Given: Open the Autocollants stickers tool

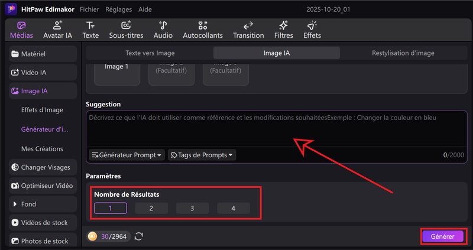Looking at the screenshot, I should click(x=203, y=30).
